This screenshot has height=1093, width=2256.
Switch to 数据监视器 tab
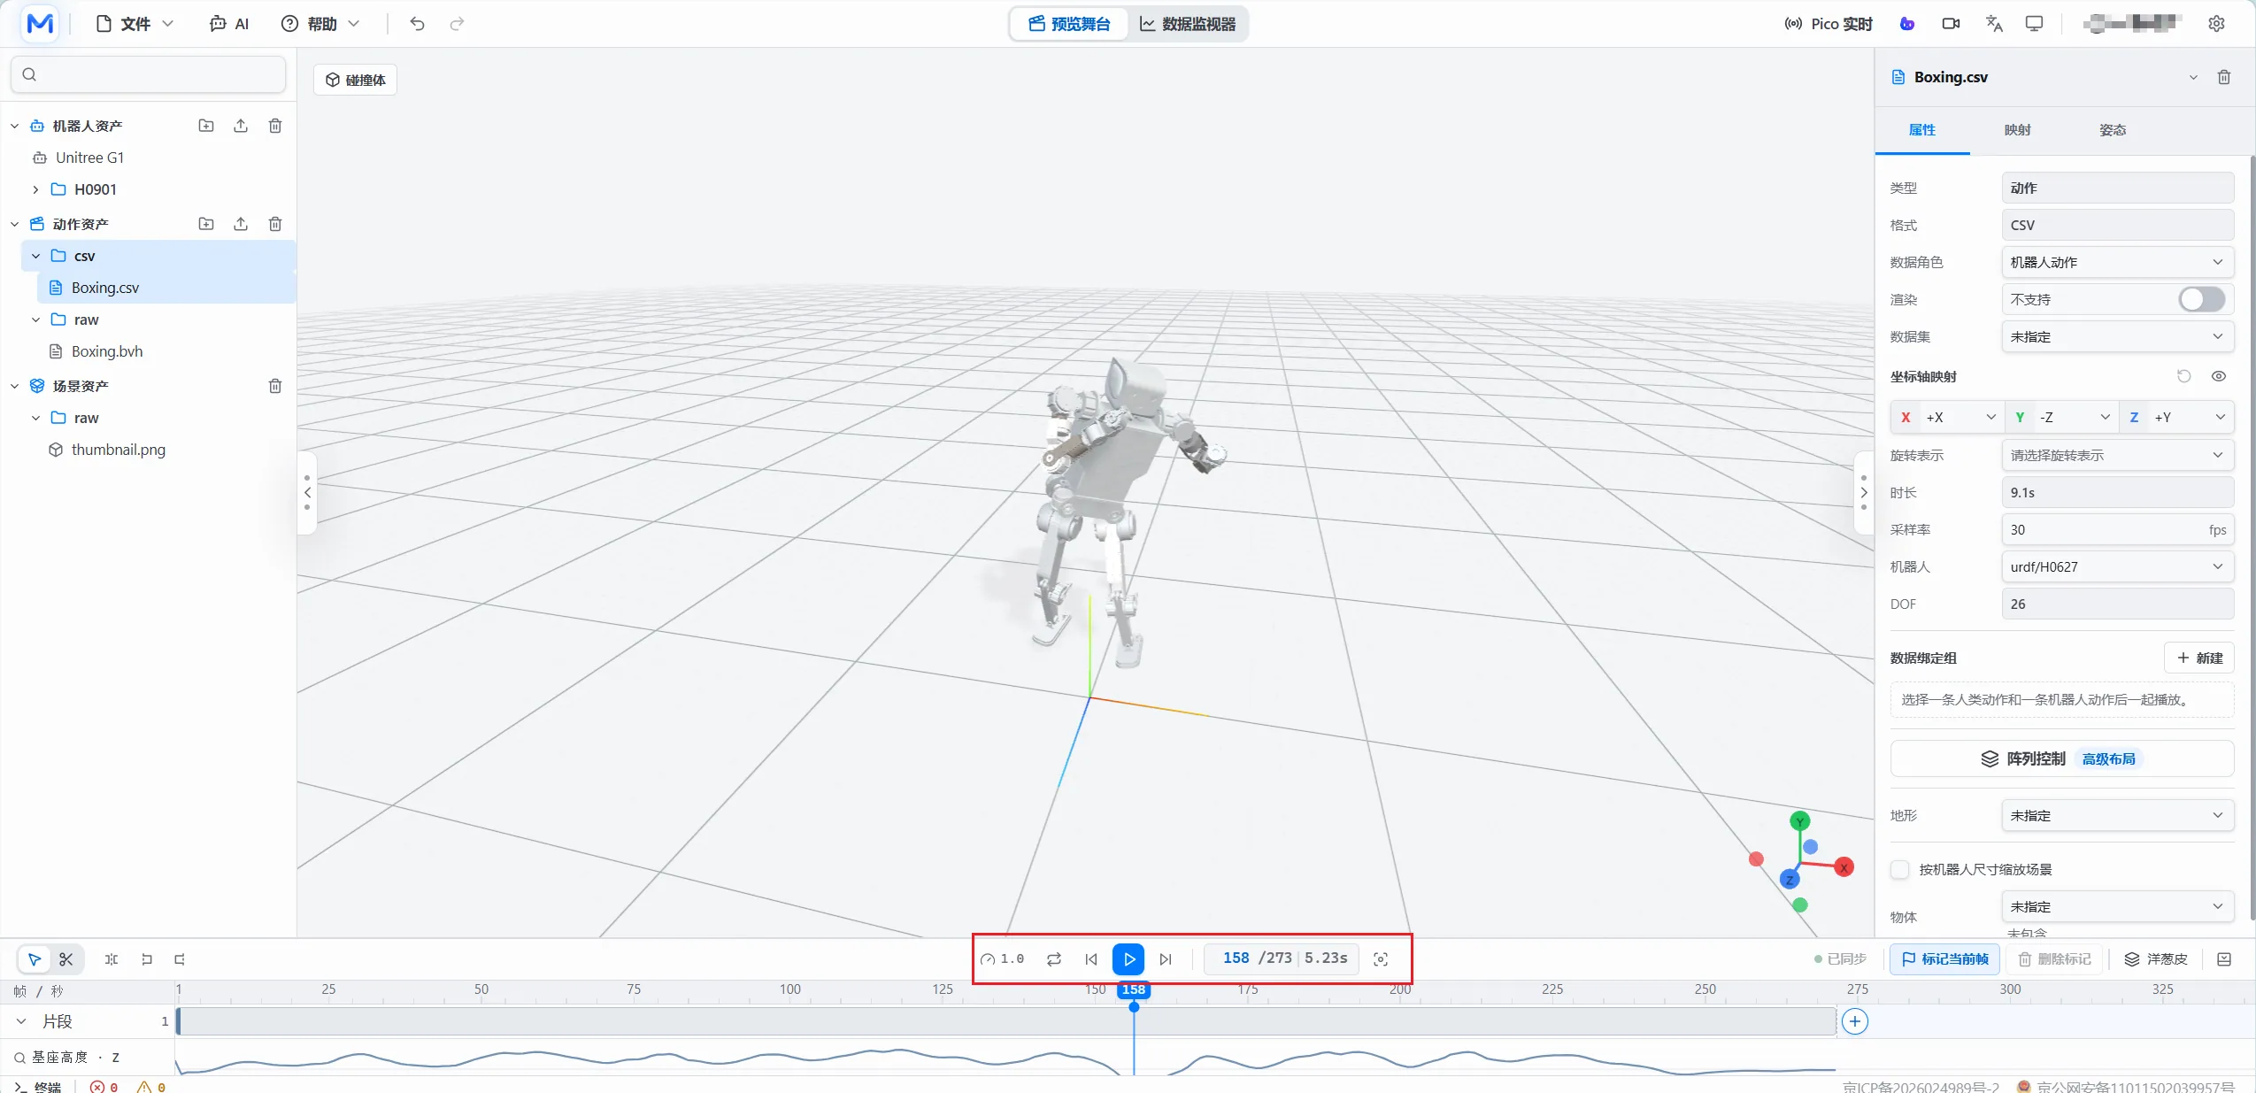tap(1188, 24)
